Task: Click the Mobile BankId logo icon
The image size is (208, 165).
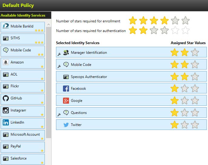Action: coord(6,26)
